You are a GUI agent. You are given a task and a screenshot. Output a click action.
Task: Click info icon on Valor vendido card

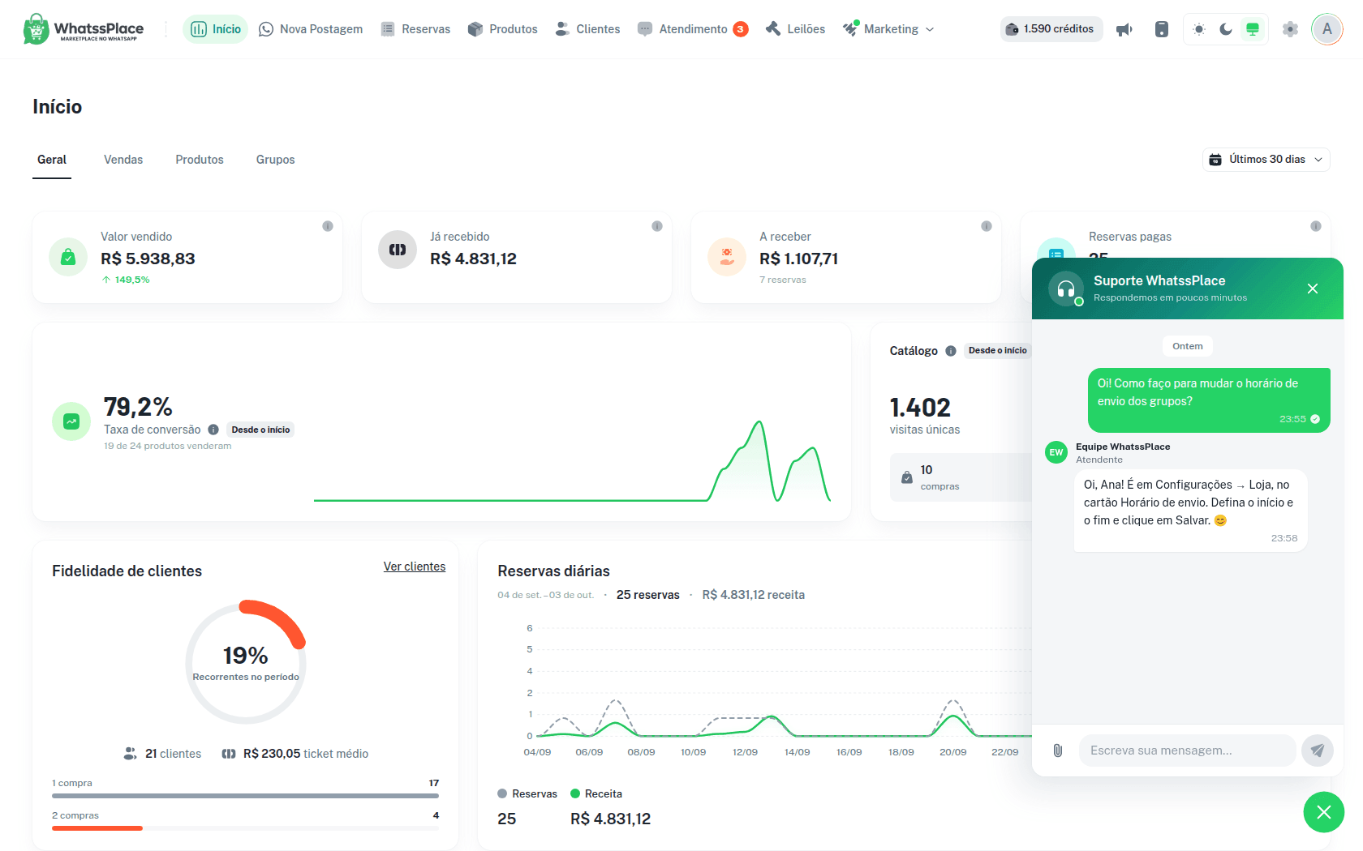pyautogui.click(x=328, y=226)
